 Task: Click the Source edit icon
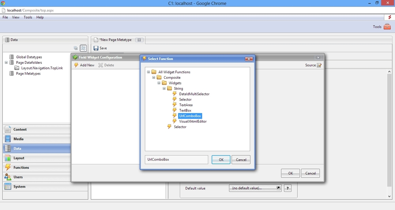319,65
